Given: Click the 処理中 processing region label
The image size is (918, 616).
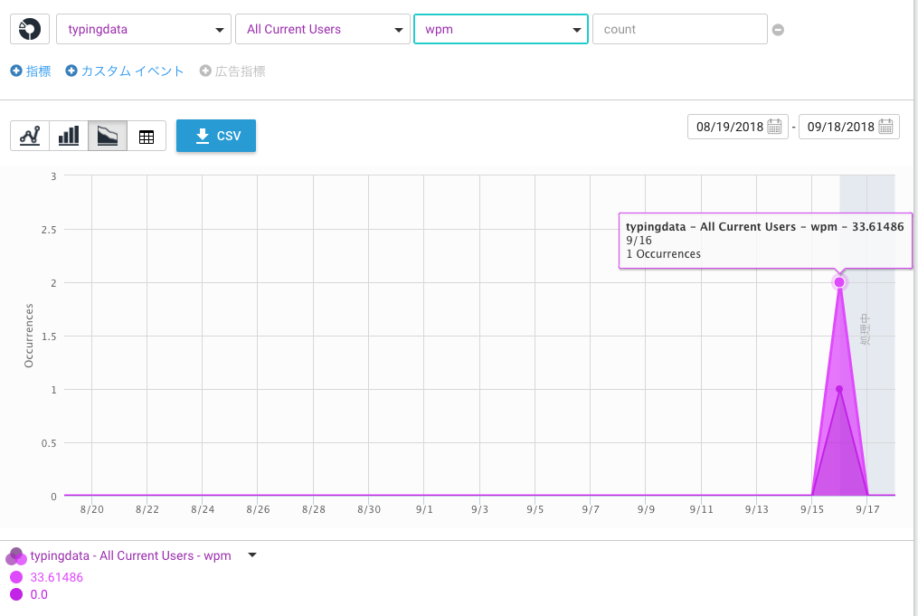Looking at the screenshot, I should click(866, 329).
